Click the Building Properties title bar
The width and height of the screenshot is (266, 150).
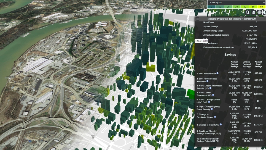pos(232,19)
